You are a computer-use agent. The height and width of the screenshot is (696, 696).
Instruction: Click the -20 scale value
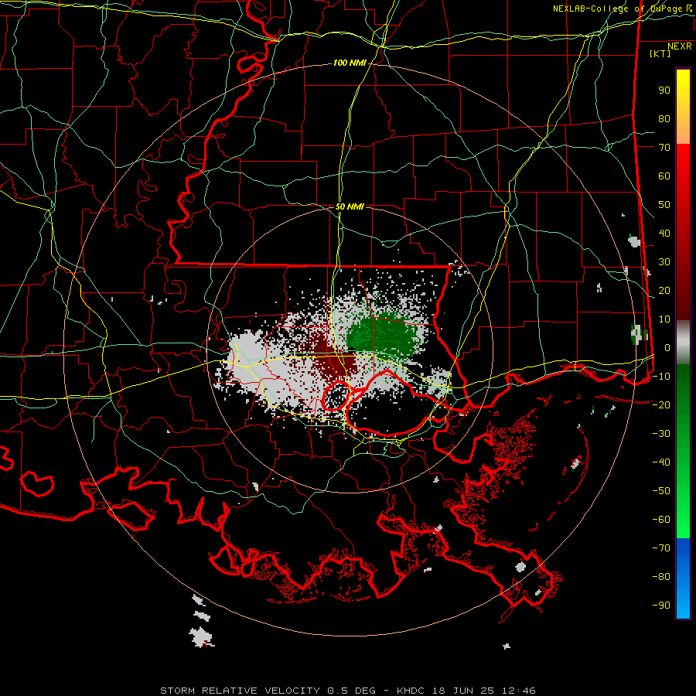(x=661, y=405)
